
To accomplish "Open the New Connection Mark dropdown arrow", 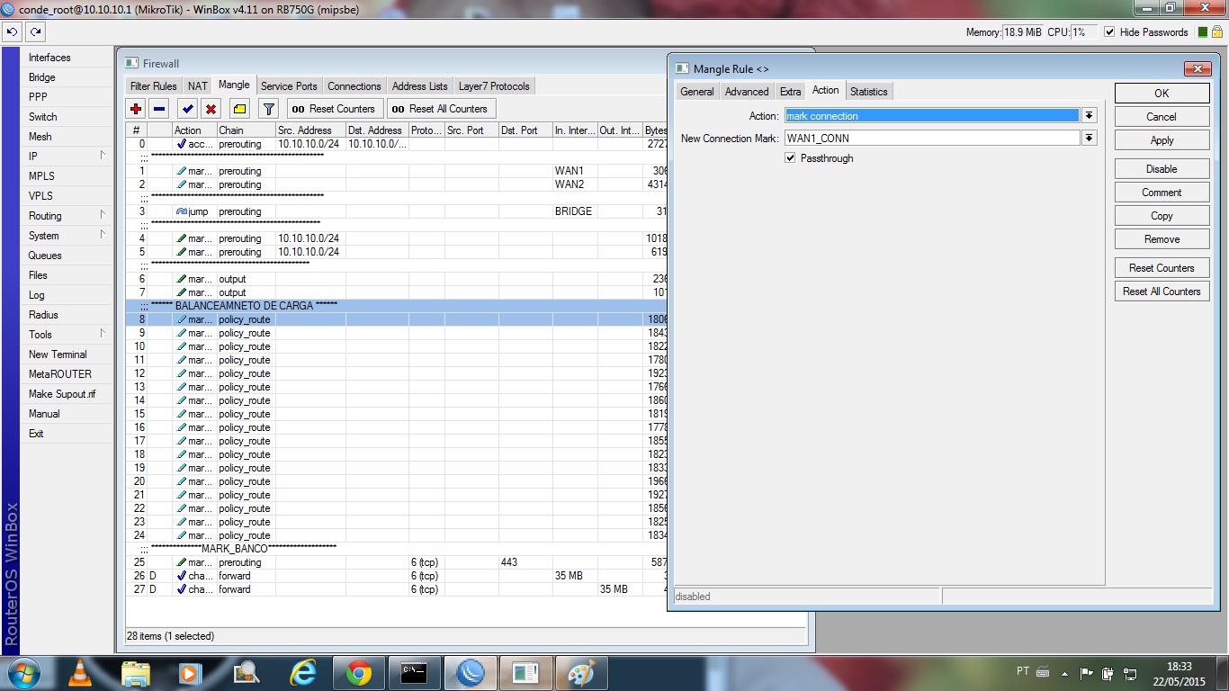I will click(1089, 139).
